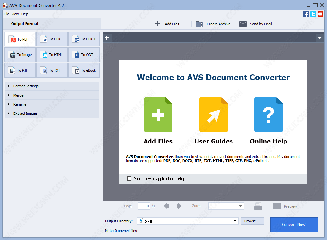Open the tab list dropdown arrow

(320, 38)
